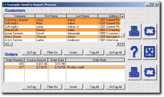
Task: Click the Last Name column header
Action: 83,16
